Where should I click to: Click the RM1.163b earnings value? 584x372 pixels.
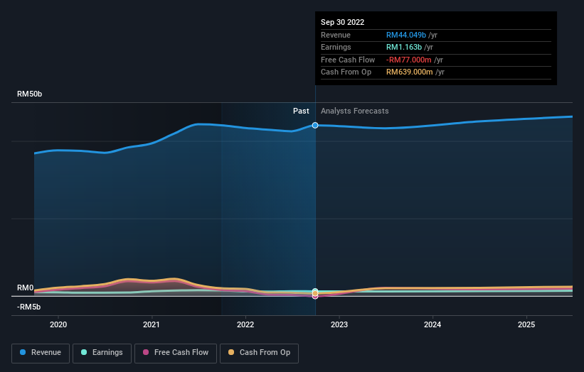click(x=404, y=47)
